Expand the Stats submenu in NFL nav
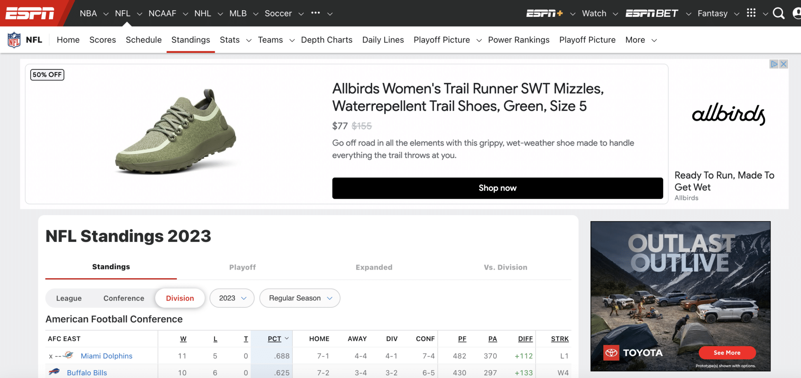This screenshot has height=378, width=801. pos(248,40)
